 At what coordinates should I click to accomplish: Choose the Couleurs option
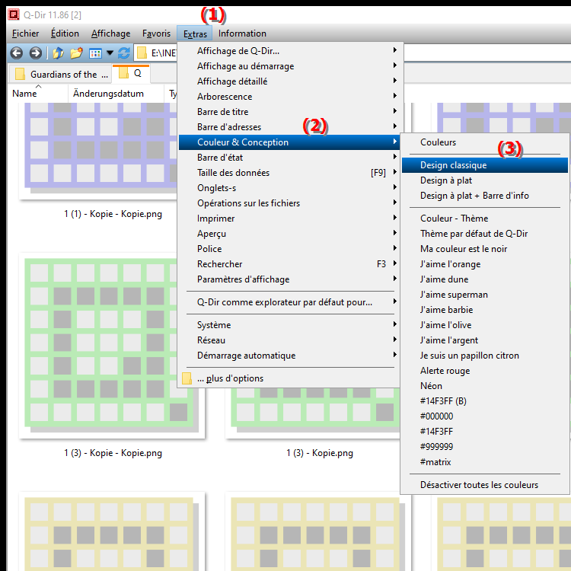pos(485,142)
